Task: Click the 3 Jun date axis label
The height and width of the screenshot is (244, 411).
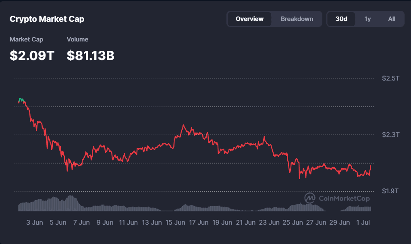Action: click(35, 223)
